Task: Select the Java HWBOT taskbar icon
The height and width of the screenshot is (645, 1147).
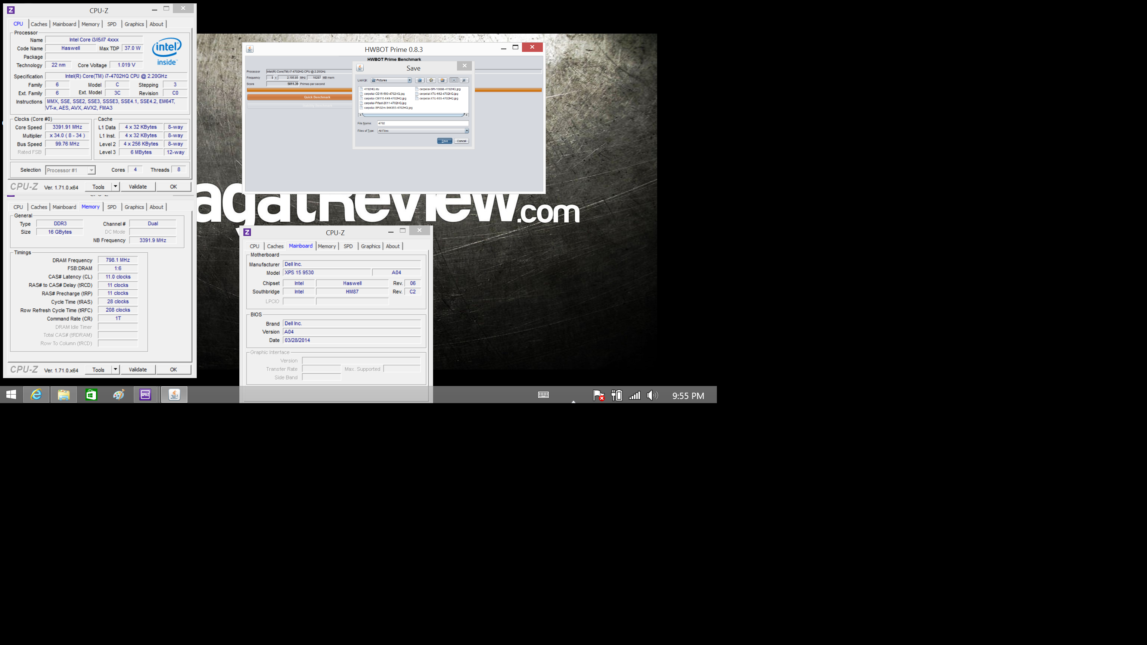Action: [174, 395]
